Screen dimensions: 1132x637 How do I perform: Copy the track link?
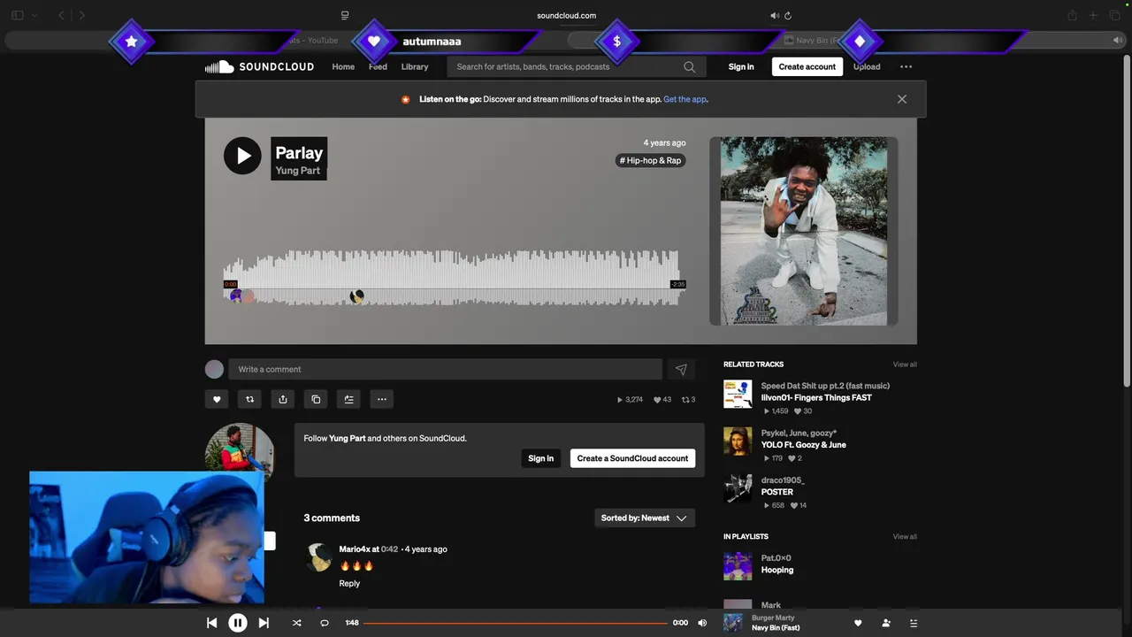tap(316, 399)
